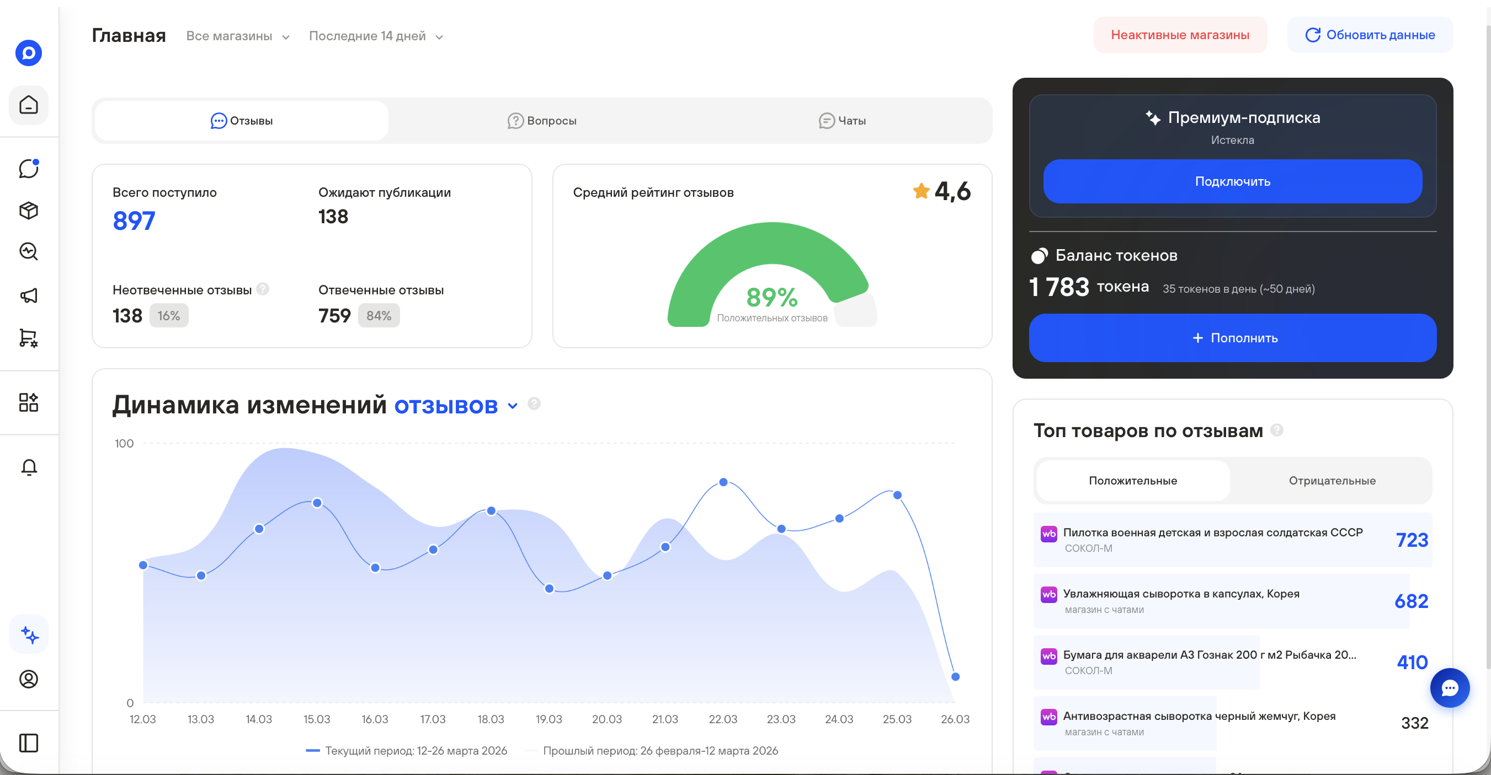Screen dimensions: 1491x775
Task: Click the Пополнить tokens button
Action: coord(1232,338)
